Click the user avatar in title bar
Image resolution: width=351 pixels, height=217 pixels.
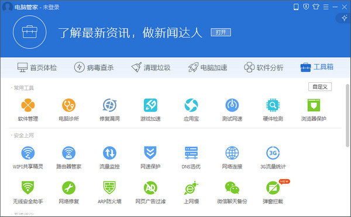pos(7,6)
